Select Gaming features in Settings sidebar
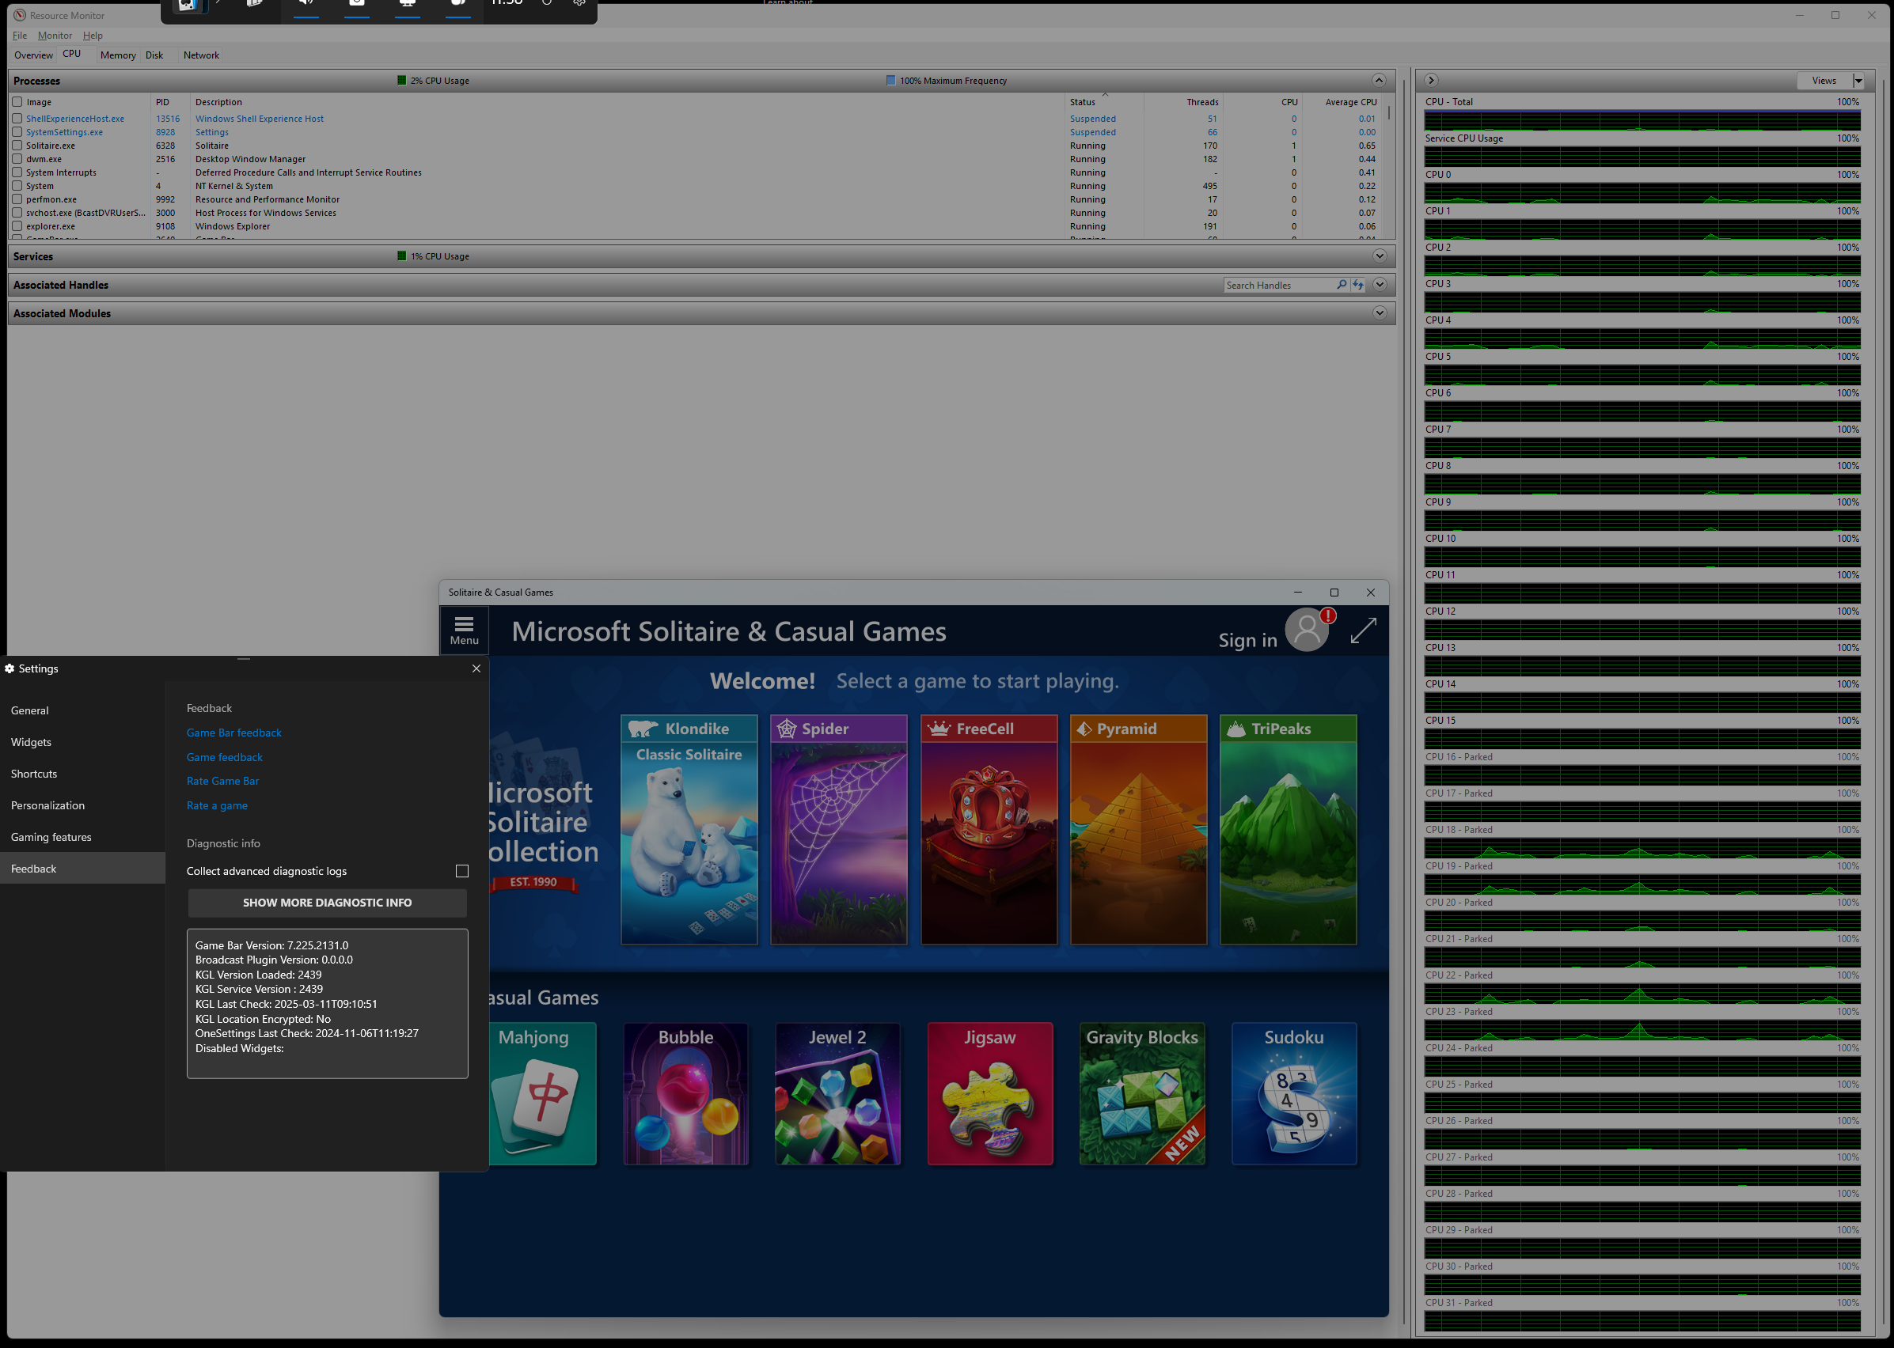1894x1348 pixels. 82,837
